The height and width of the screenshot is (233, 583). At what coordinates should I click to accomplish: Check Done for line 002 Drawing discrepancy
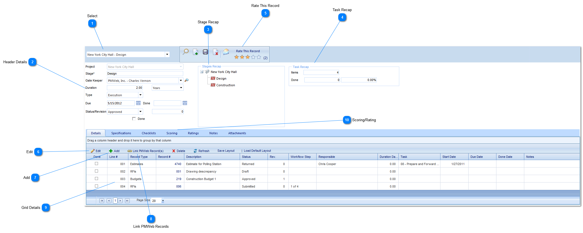(x=97, y=171)
